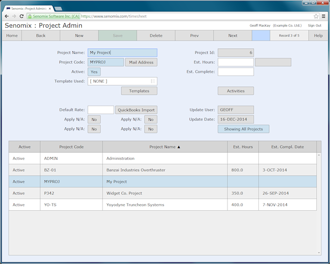Click the Est. Complete date field
Image resolution: width=330 pixels, height=264 pixels.
click(236, 72)
